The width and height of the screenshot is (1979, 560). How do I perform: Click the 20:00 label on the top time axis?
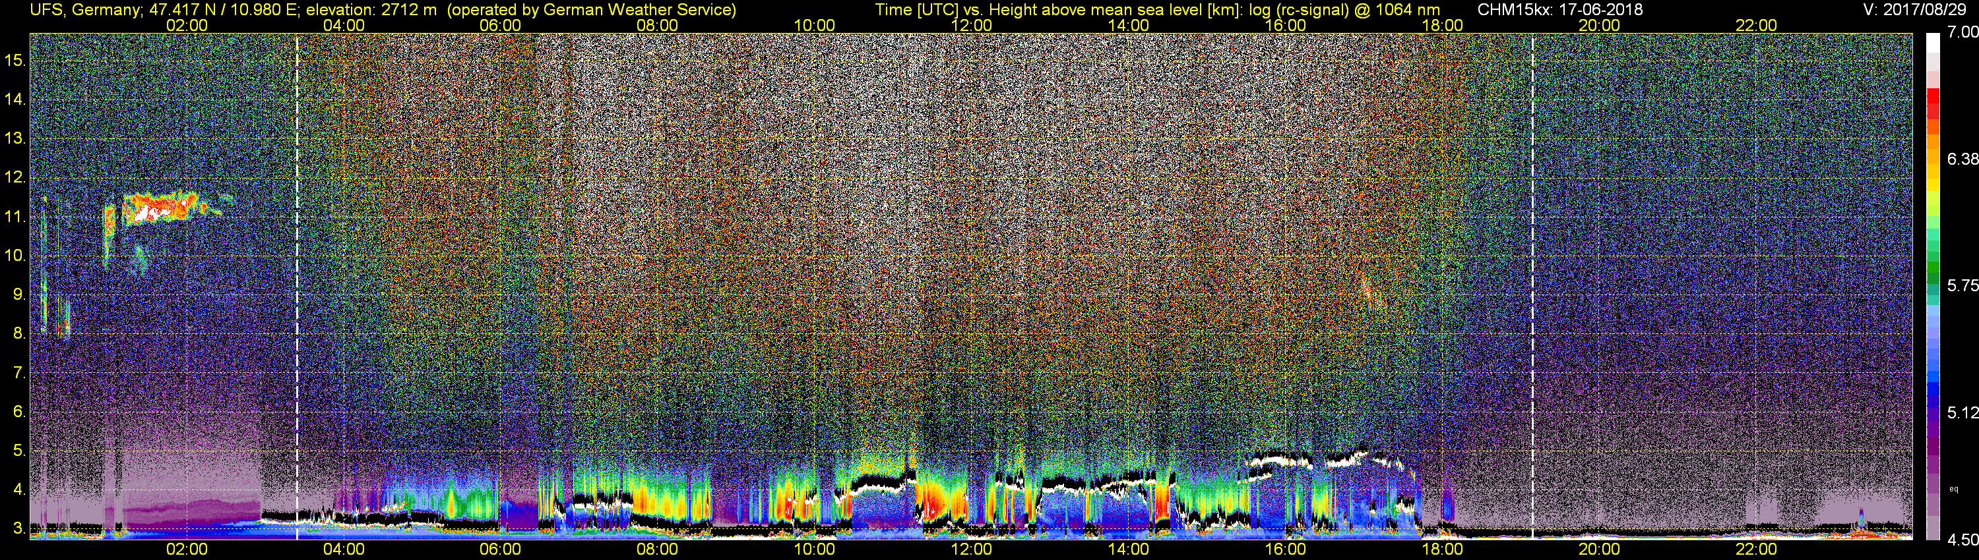click(x=1600, y=25)
